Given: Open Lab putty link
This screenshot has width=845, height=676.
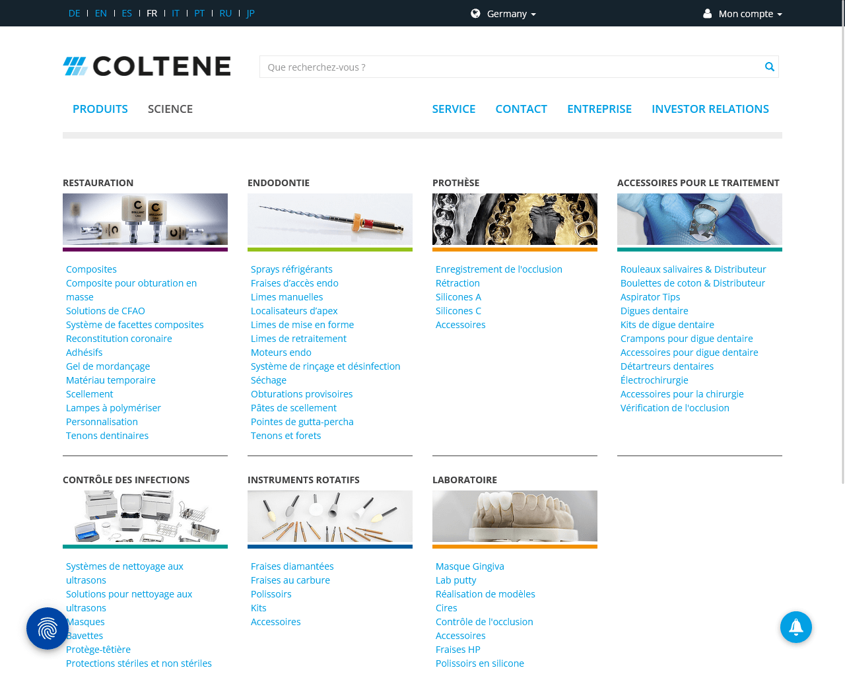Looking at the screenshot, I should [456, 580].
